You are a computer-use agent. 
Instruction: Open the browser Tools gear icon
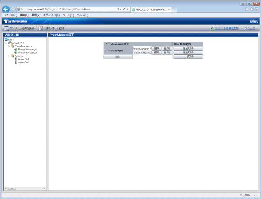(x=257, y=9)
